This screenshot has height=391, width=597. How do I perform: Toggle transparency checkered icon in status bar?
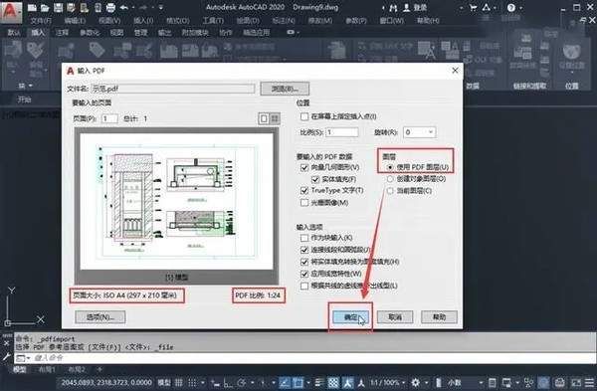click(x=333, y=383)
